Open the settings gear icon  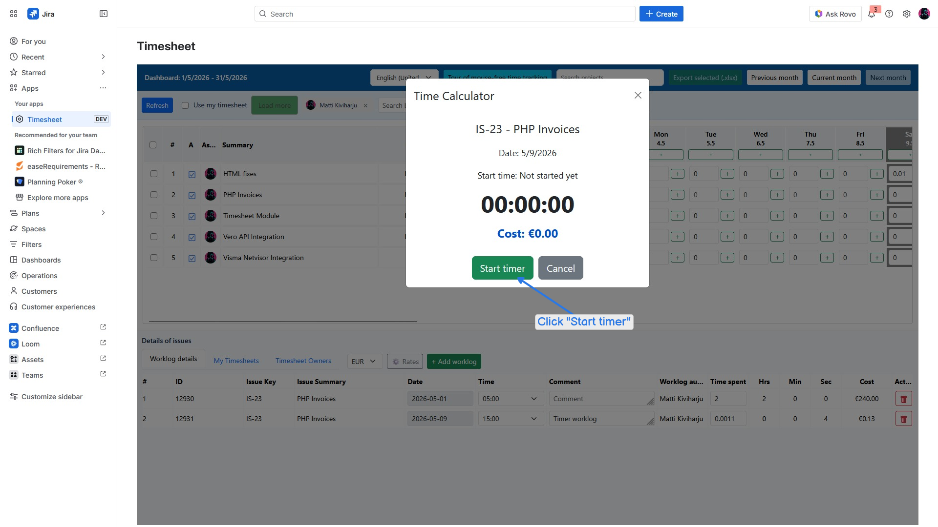click(907, 14)
